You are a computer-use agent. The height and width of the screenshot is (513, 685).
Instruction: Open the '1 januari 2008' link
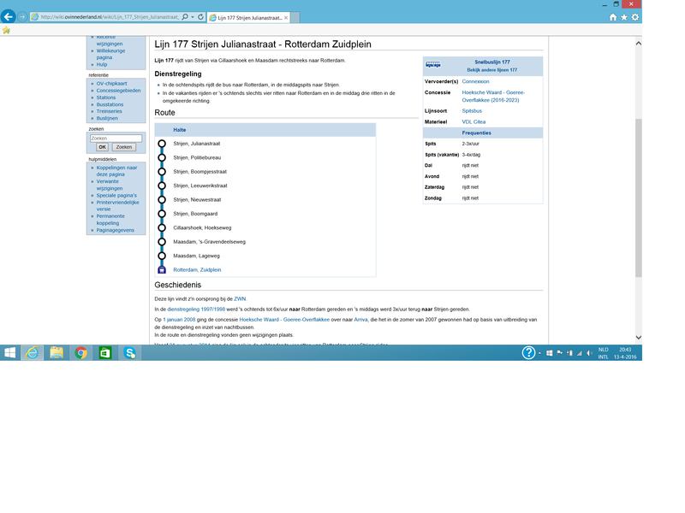click(179, 320)
